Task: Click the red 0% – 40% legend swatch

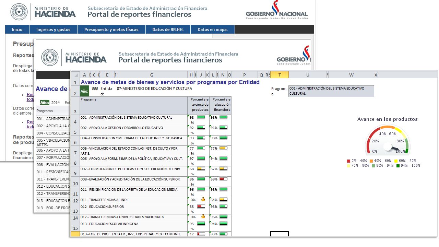Action: (x=349, y=161)
